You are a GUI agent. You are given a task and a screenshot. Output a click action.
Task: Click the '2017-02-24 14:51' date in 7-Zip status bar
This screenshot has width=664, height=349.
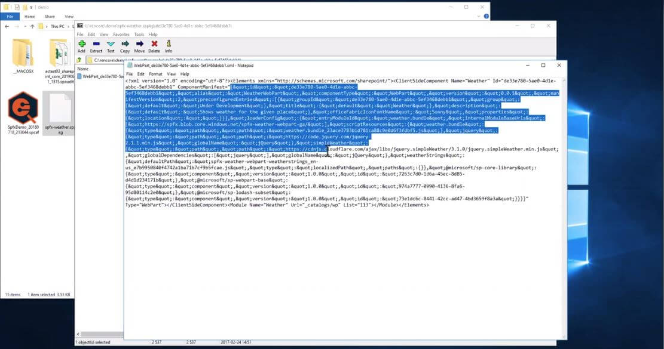point(236,342)
